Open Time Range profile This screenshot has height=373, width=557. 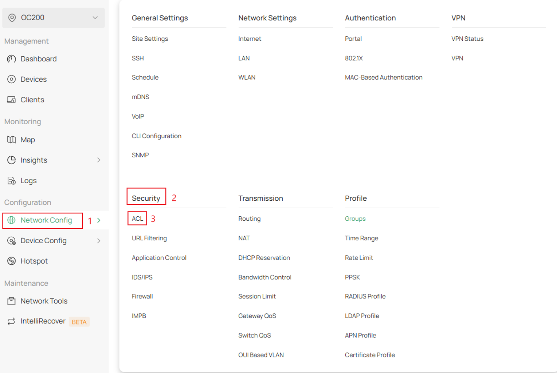(x=361, y=238)
